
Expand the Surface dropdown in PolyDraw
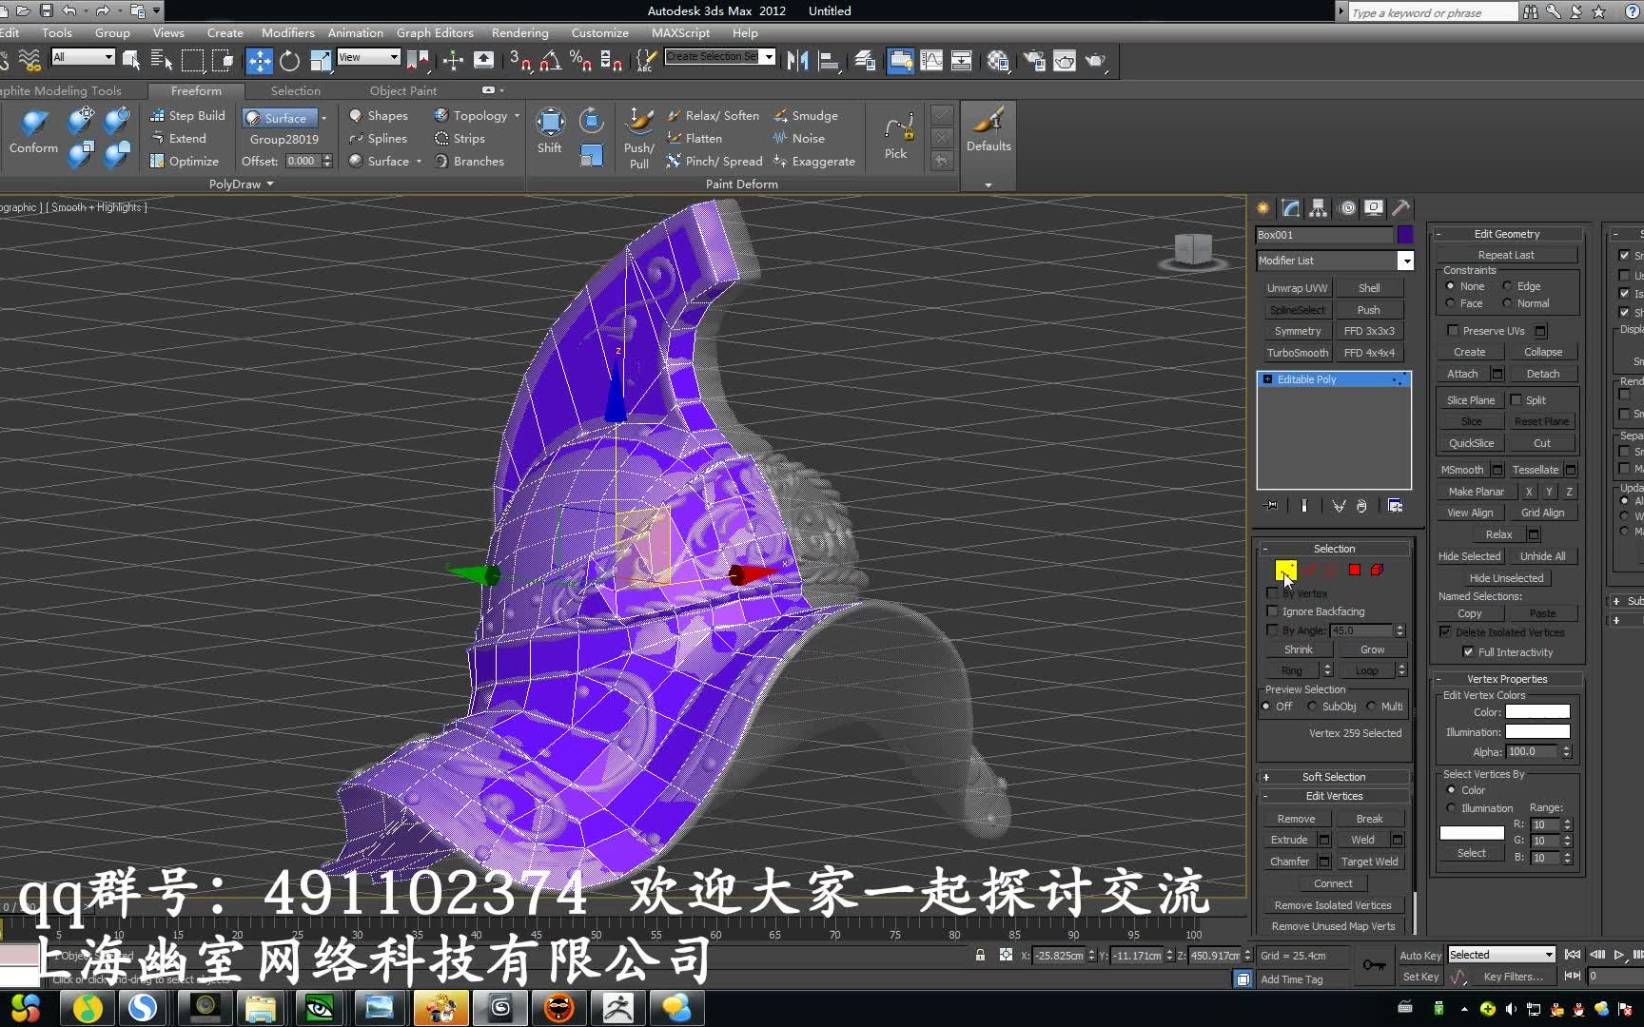(x=325, y=117)
